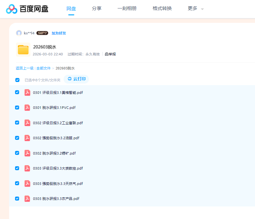This screenshot has height=219, width=255.
Task: Open file 0303 强势股脱水3.3天然气.pdf
Action: (58, 184)
